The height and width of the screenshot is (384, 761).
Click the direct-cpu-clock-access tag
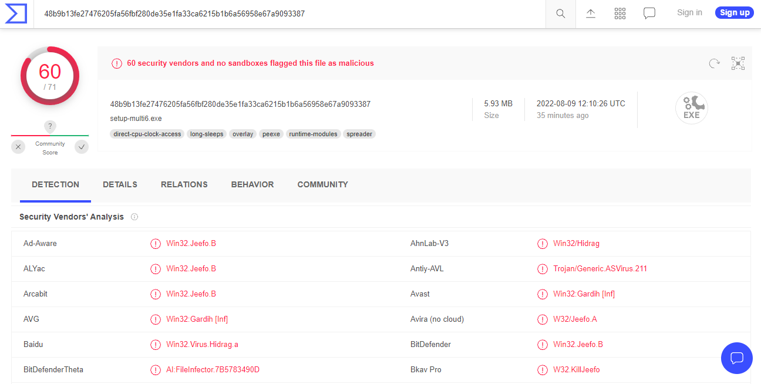[147, 134]
